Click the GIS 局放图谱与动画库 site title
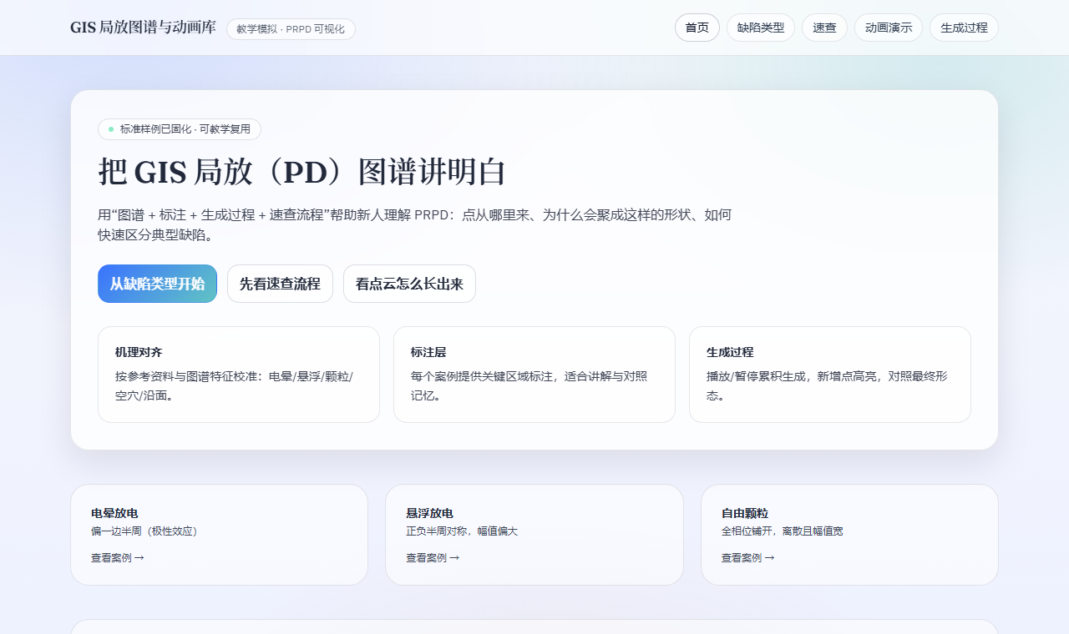Viewport: 1069px width, 634px height. pos(143,28)
